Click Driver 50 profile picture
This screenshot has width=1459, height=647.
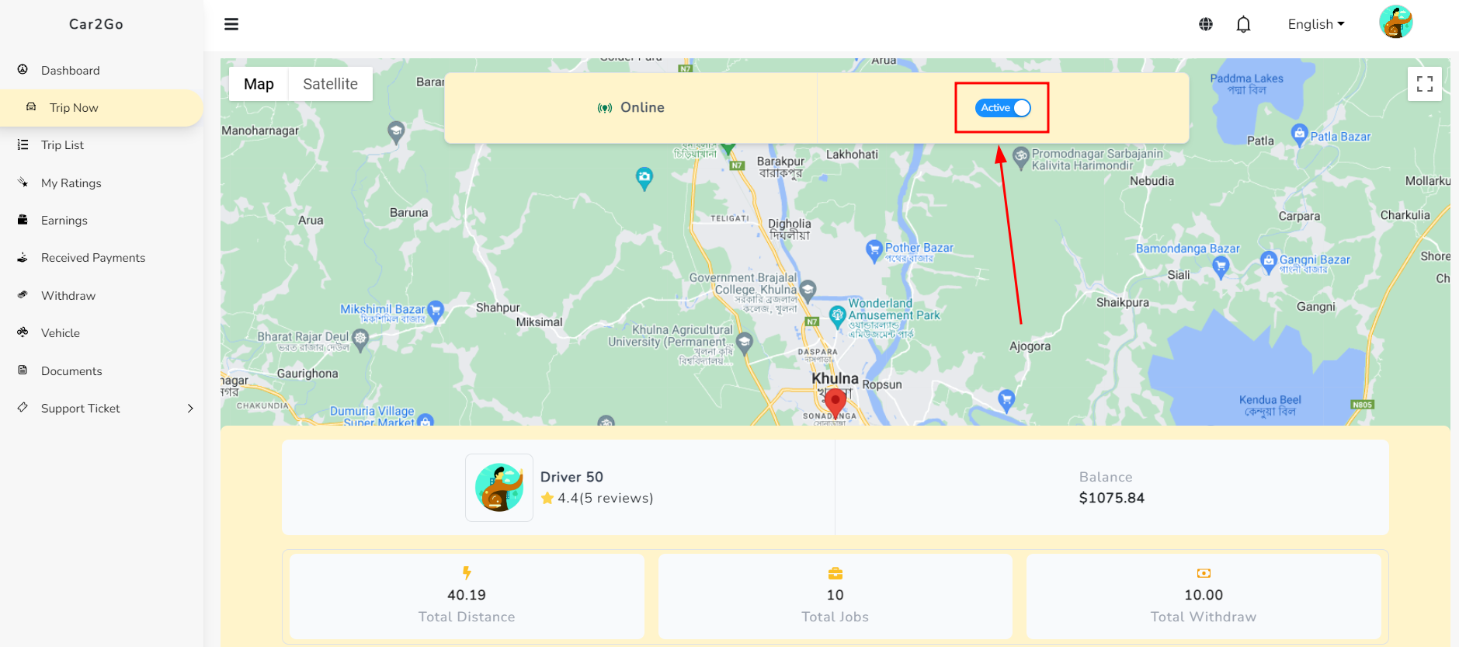click(499, 488)
